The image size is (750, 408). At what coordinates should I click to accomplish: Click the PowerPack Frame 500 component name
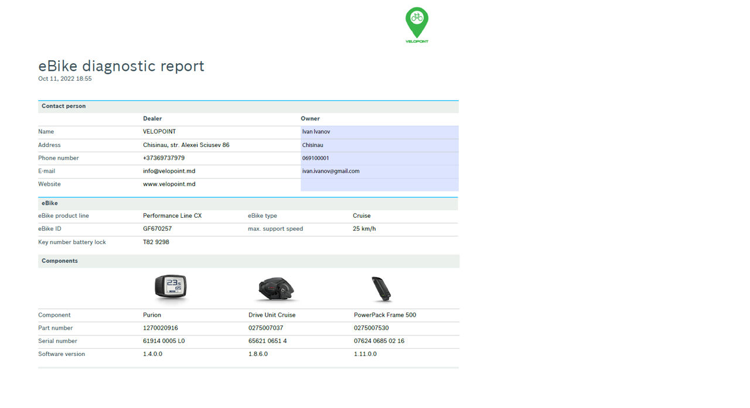(x=385, y=315)
